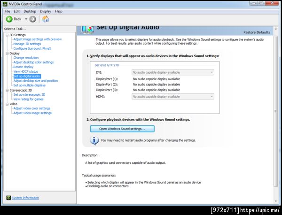Viewport: 282px width, 215px height.
Task: Click Open Windows Sound settings button
Action: tap(122, 129)
